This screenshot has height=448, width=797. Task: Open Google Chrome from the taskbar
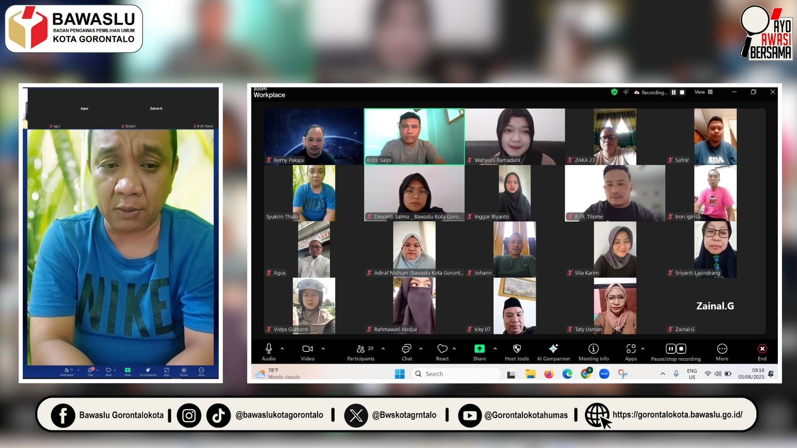tap(586, 374)
